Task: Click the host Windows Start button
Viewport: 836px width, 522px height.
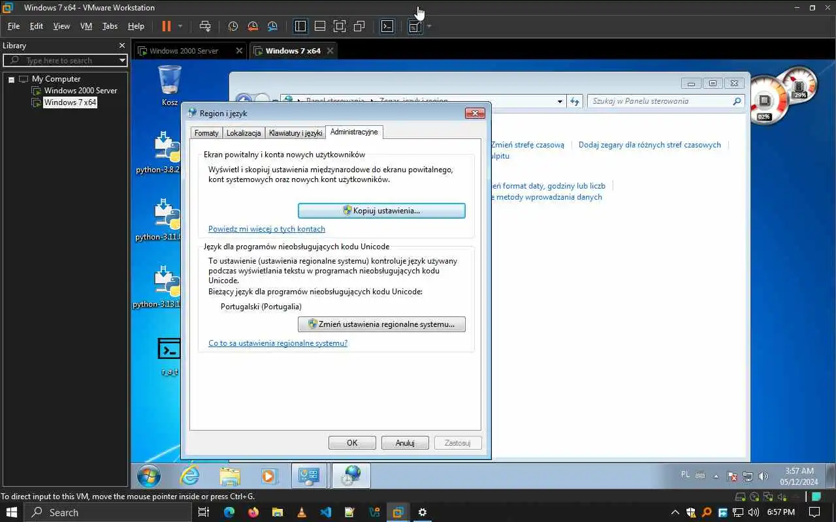Action: click(x=12, y=512)
